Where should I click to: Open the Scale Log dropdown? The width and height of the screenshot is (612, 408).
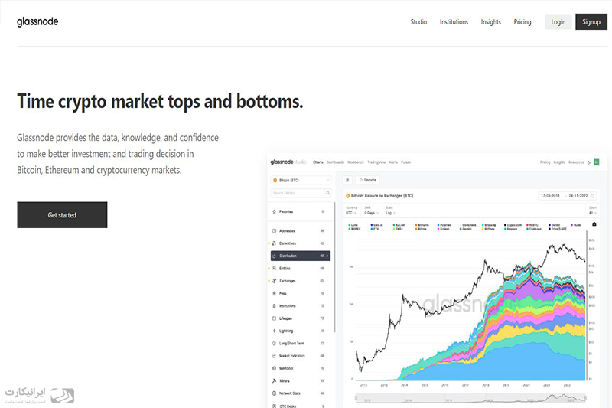(x=390, y=213)
